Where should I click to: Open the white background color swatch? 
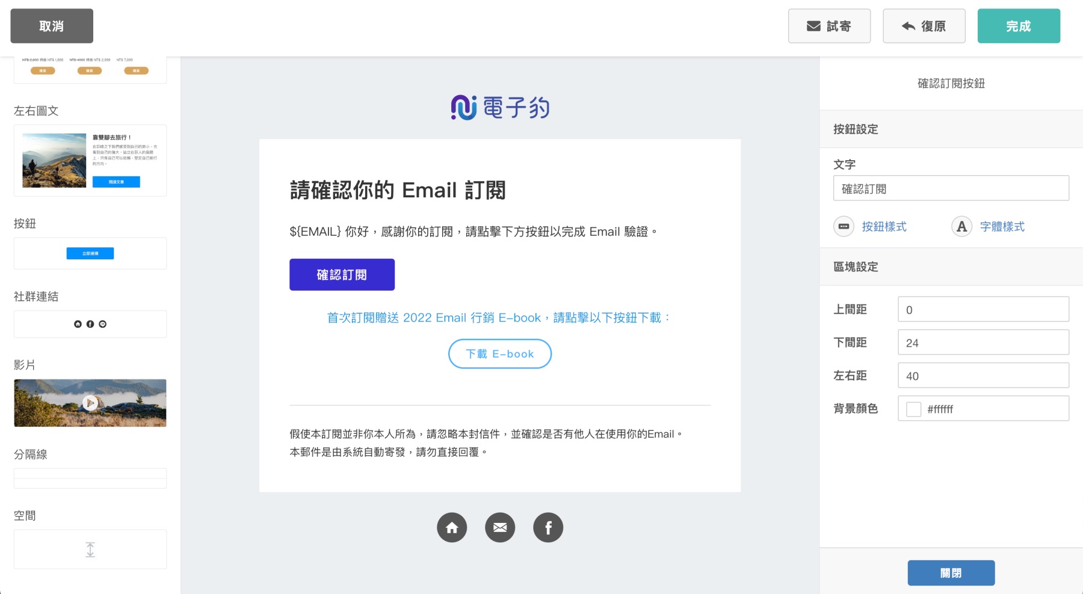click(913, 409)
